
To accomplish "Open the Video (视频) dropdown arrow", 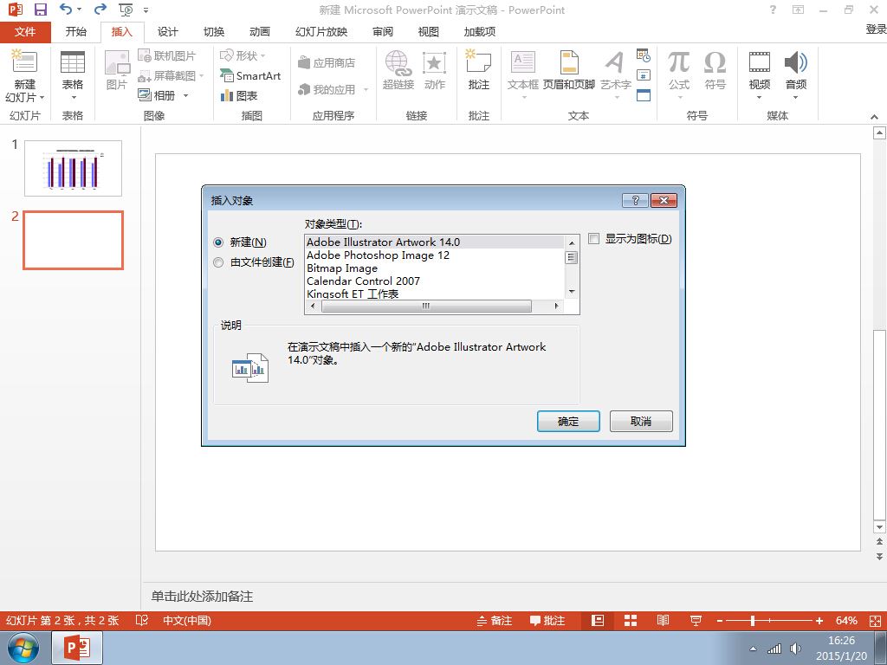I will click(760, 97).
